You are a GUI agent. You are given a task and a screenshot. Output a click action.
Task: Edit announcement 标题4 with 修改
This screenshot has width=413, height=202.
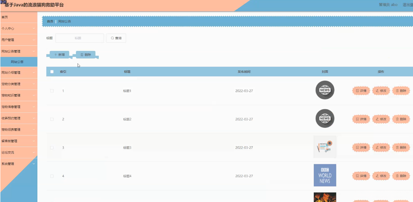point(381,176)
